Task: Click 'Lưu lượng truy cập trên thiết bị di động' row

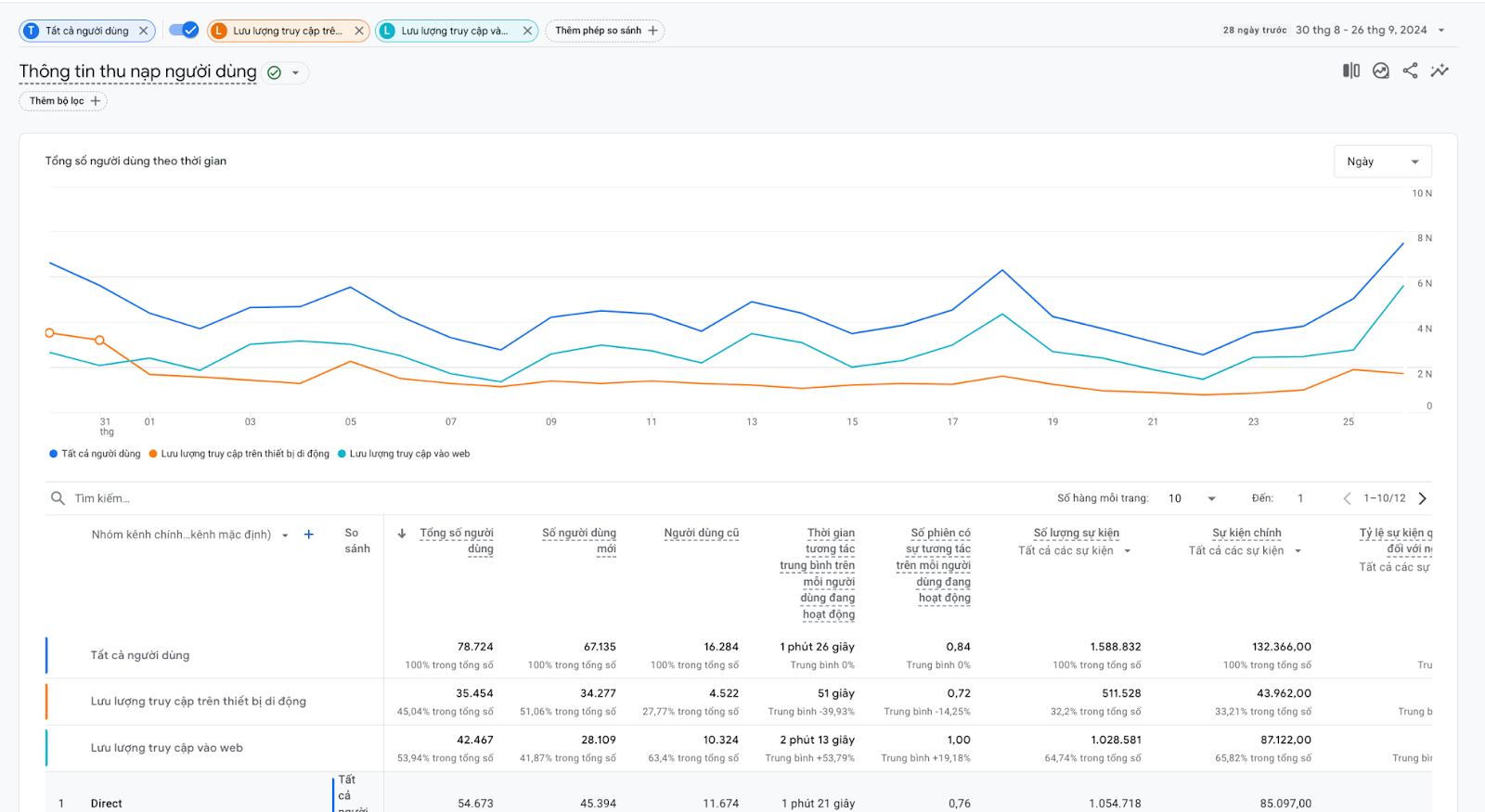Action: tap(199, 702)
